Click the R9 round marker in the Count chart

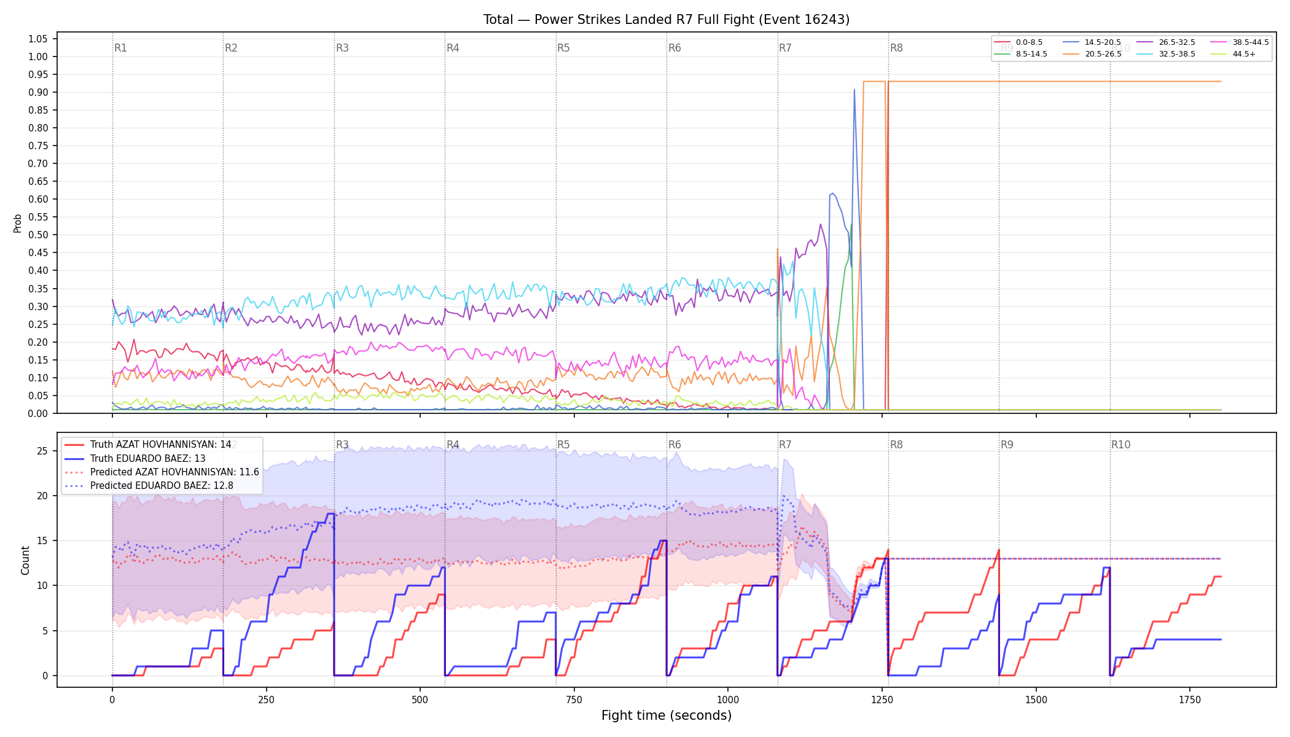point(1007,445)
